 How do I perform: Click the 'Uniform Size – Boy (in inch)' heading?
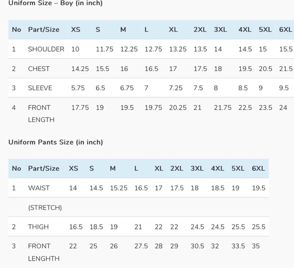[55, 3]
